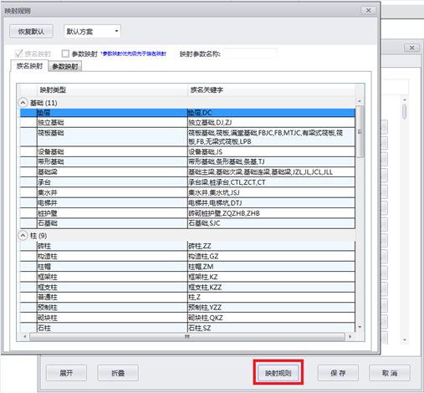Select the 电梯井 row
Screen dimensions: 424x393
tap(187, 203)
